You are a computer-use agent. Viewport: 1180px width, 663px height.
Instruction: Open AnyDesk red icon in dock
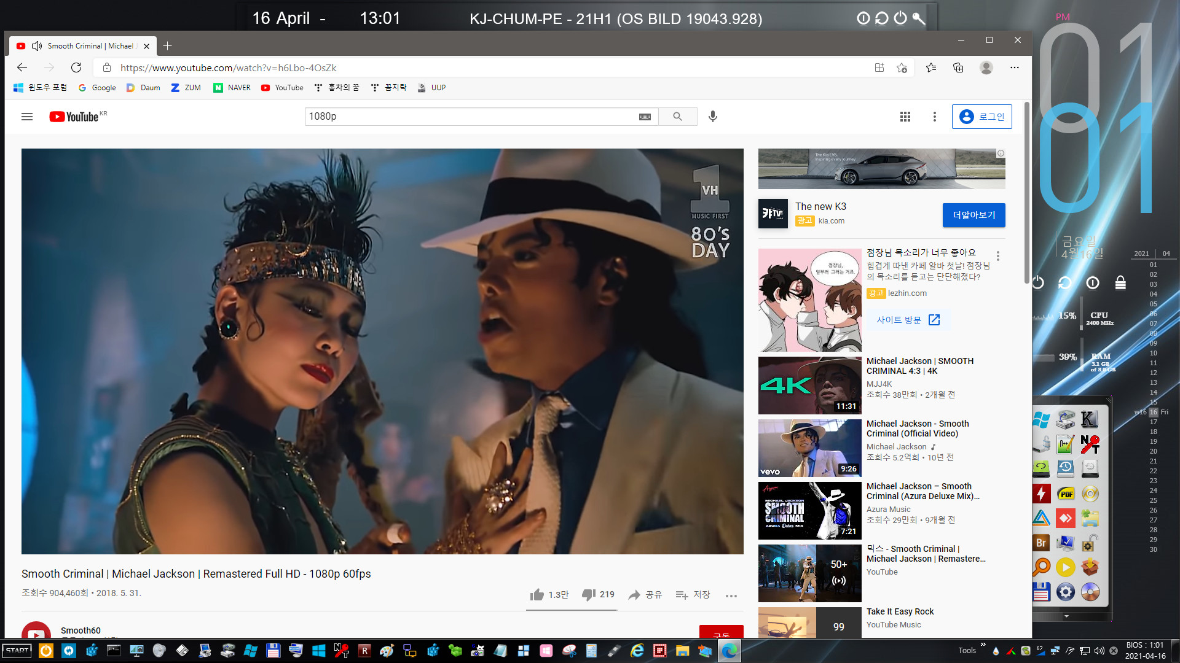click(x=1066, y=519)
